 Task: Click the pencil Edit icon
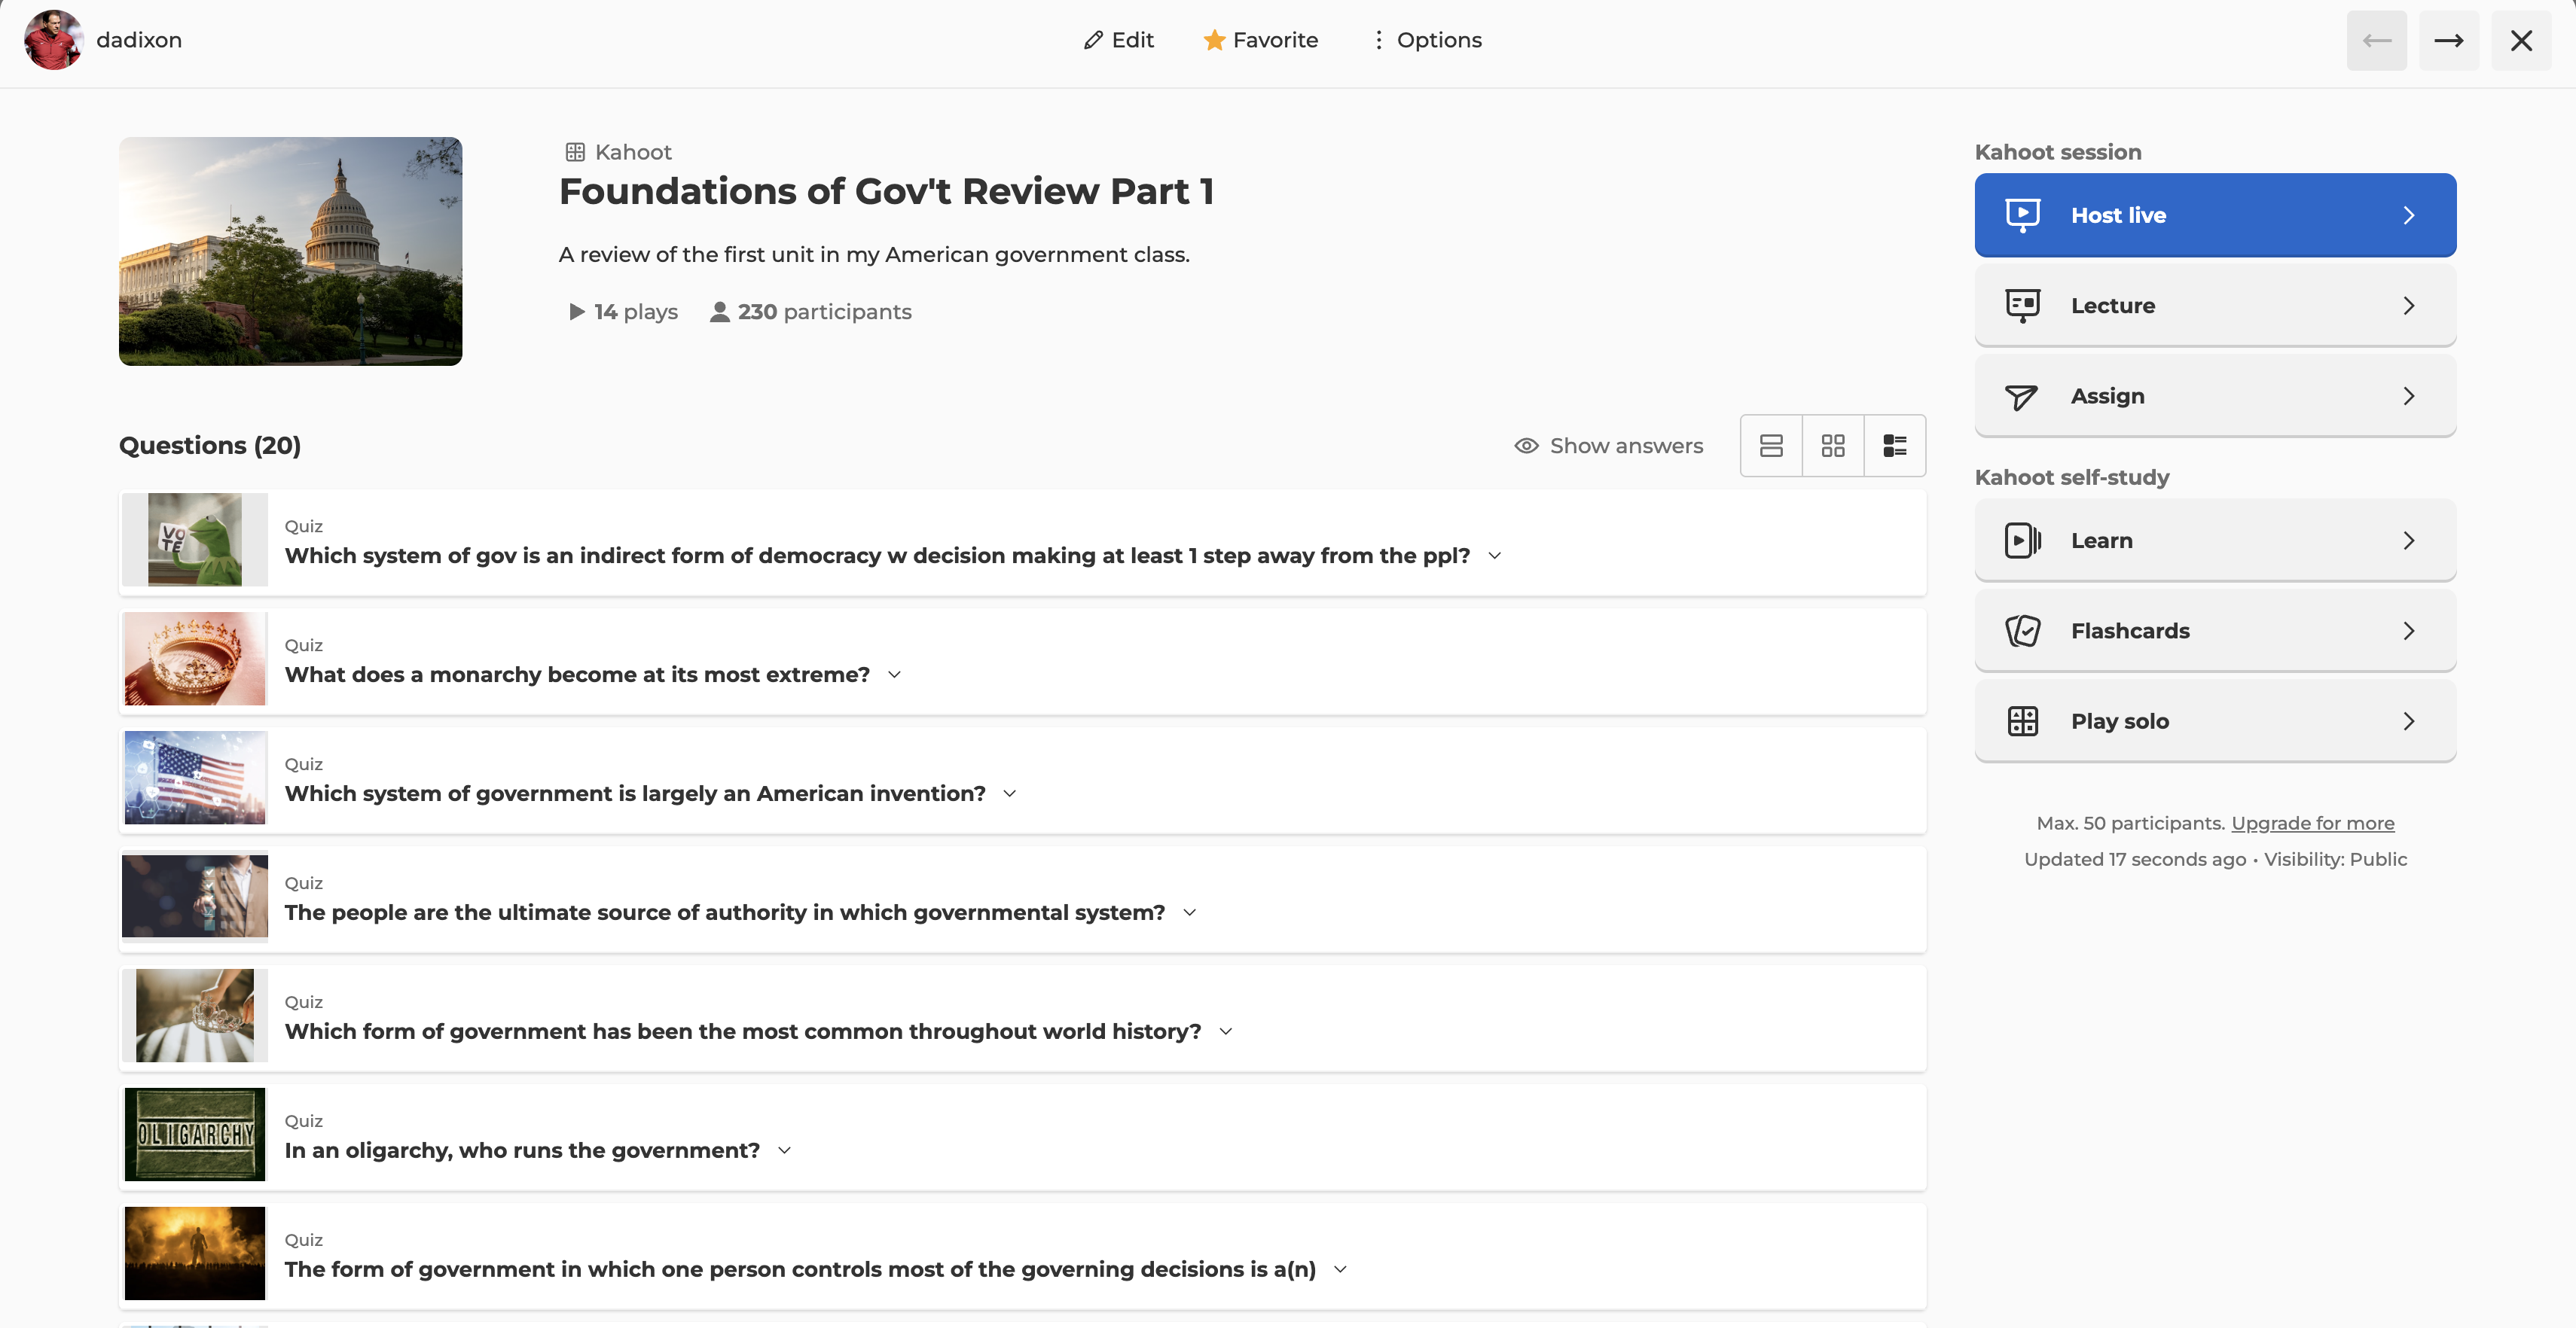(1093, 40)
